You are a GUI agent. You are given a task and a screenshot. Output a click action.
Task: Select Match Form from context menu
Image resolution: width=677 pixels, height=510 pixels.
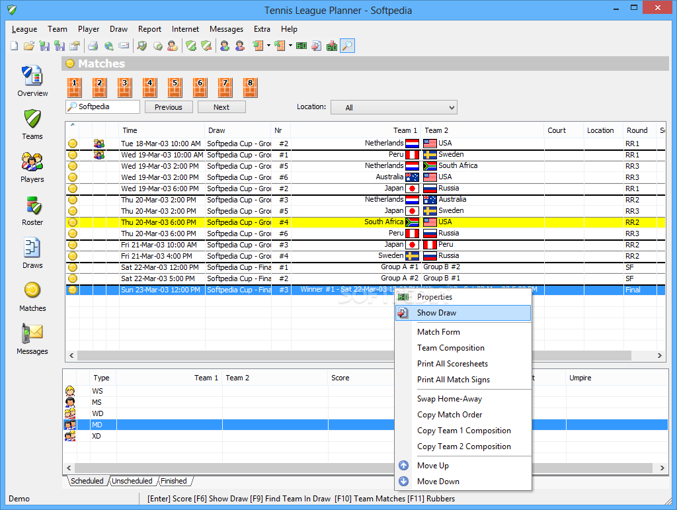point(463,332)
